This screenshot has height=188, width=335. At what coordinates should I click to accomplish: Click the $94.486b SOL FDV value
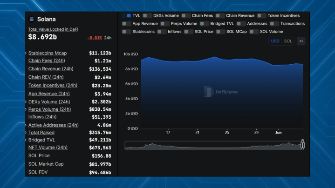click(100, 173)
